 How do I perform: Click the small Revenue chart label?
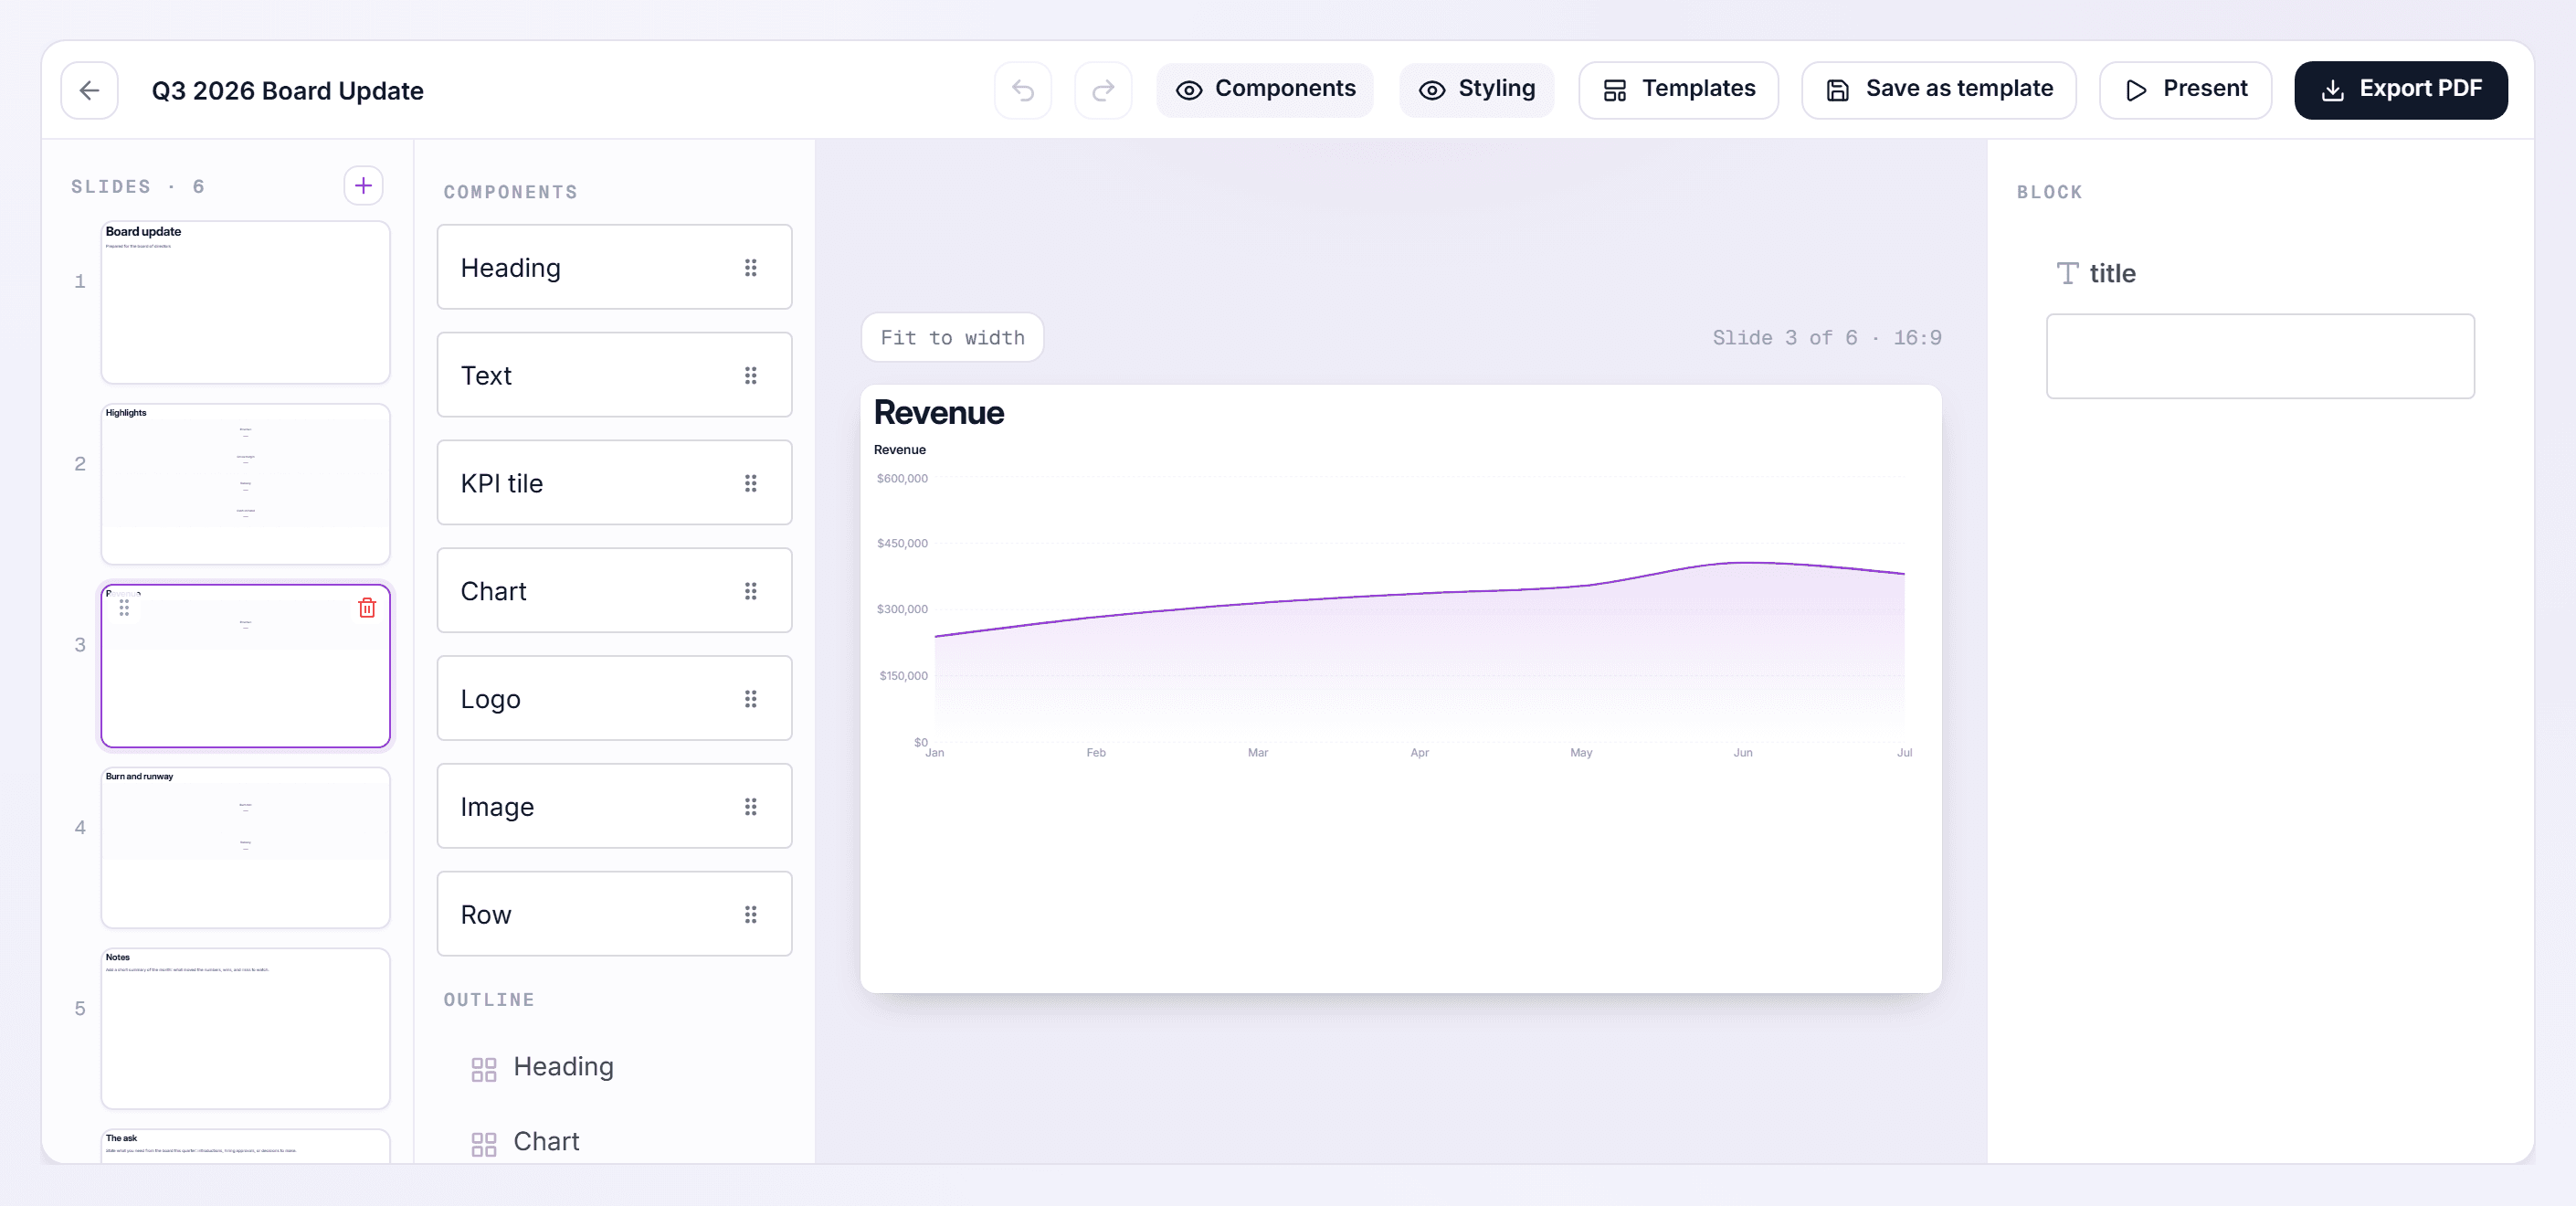click(x=899, y=450)
